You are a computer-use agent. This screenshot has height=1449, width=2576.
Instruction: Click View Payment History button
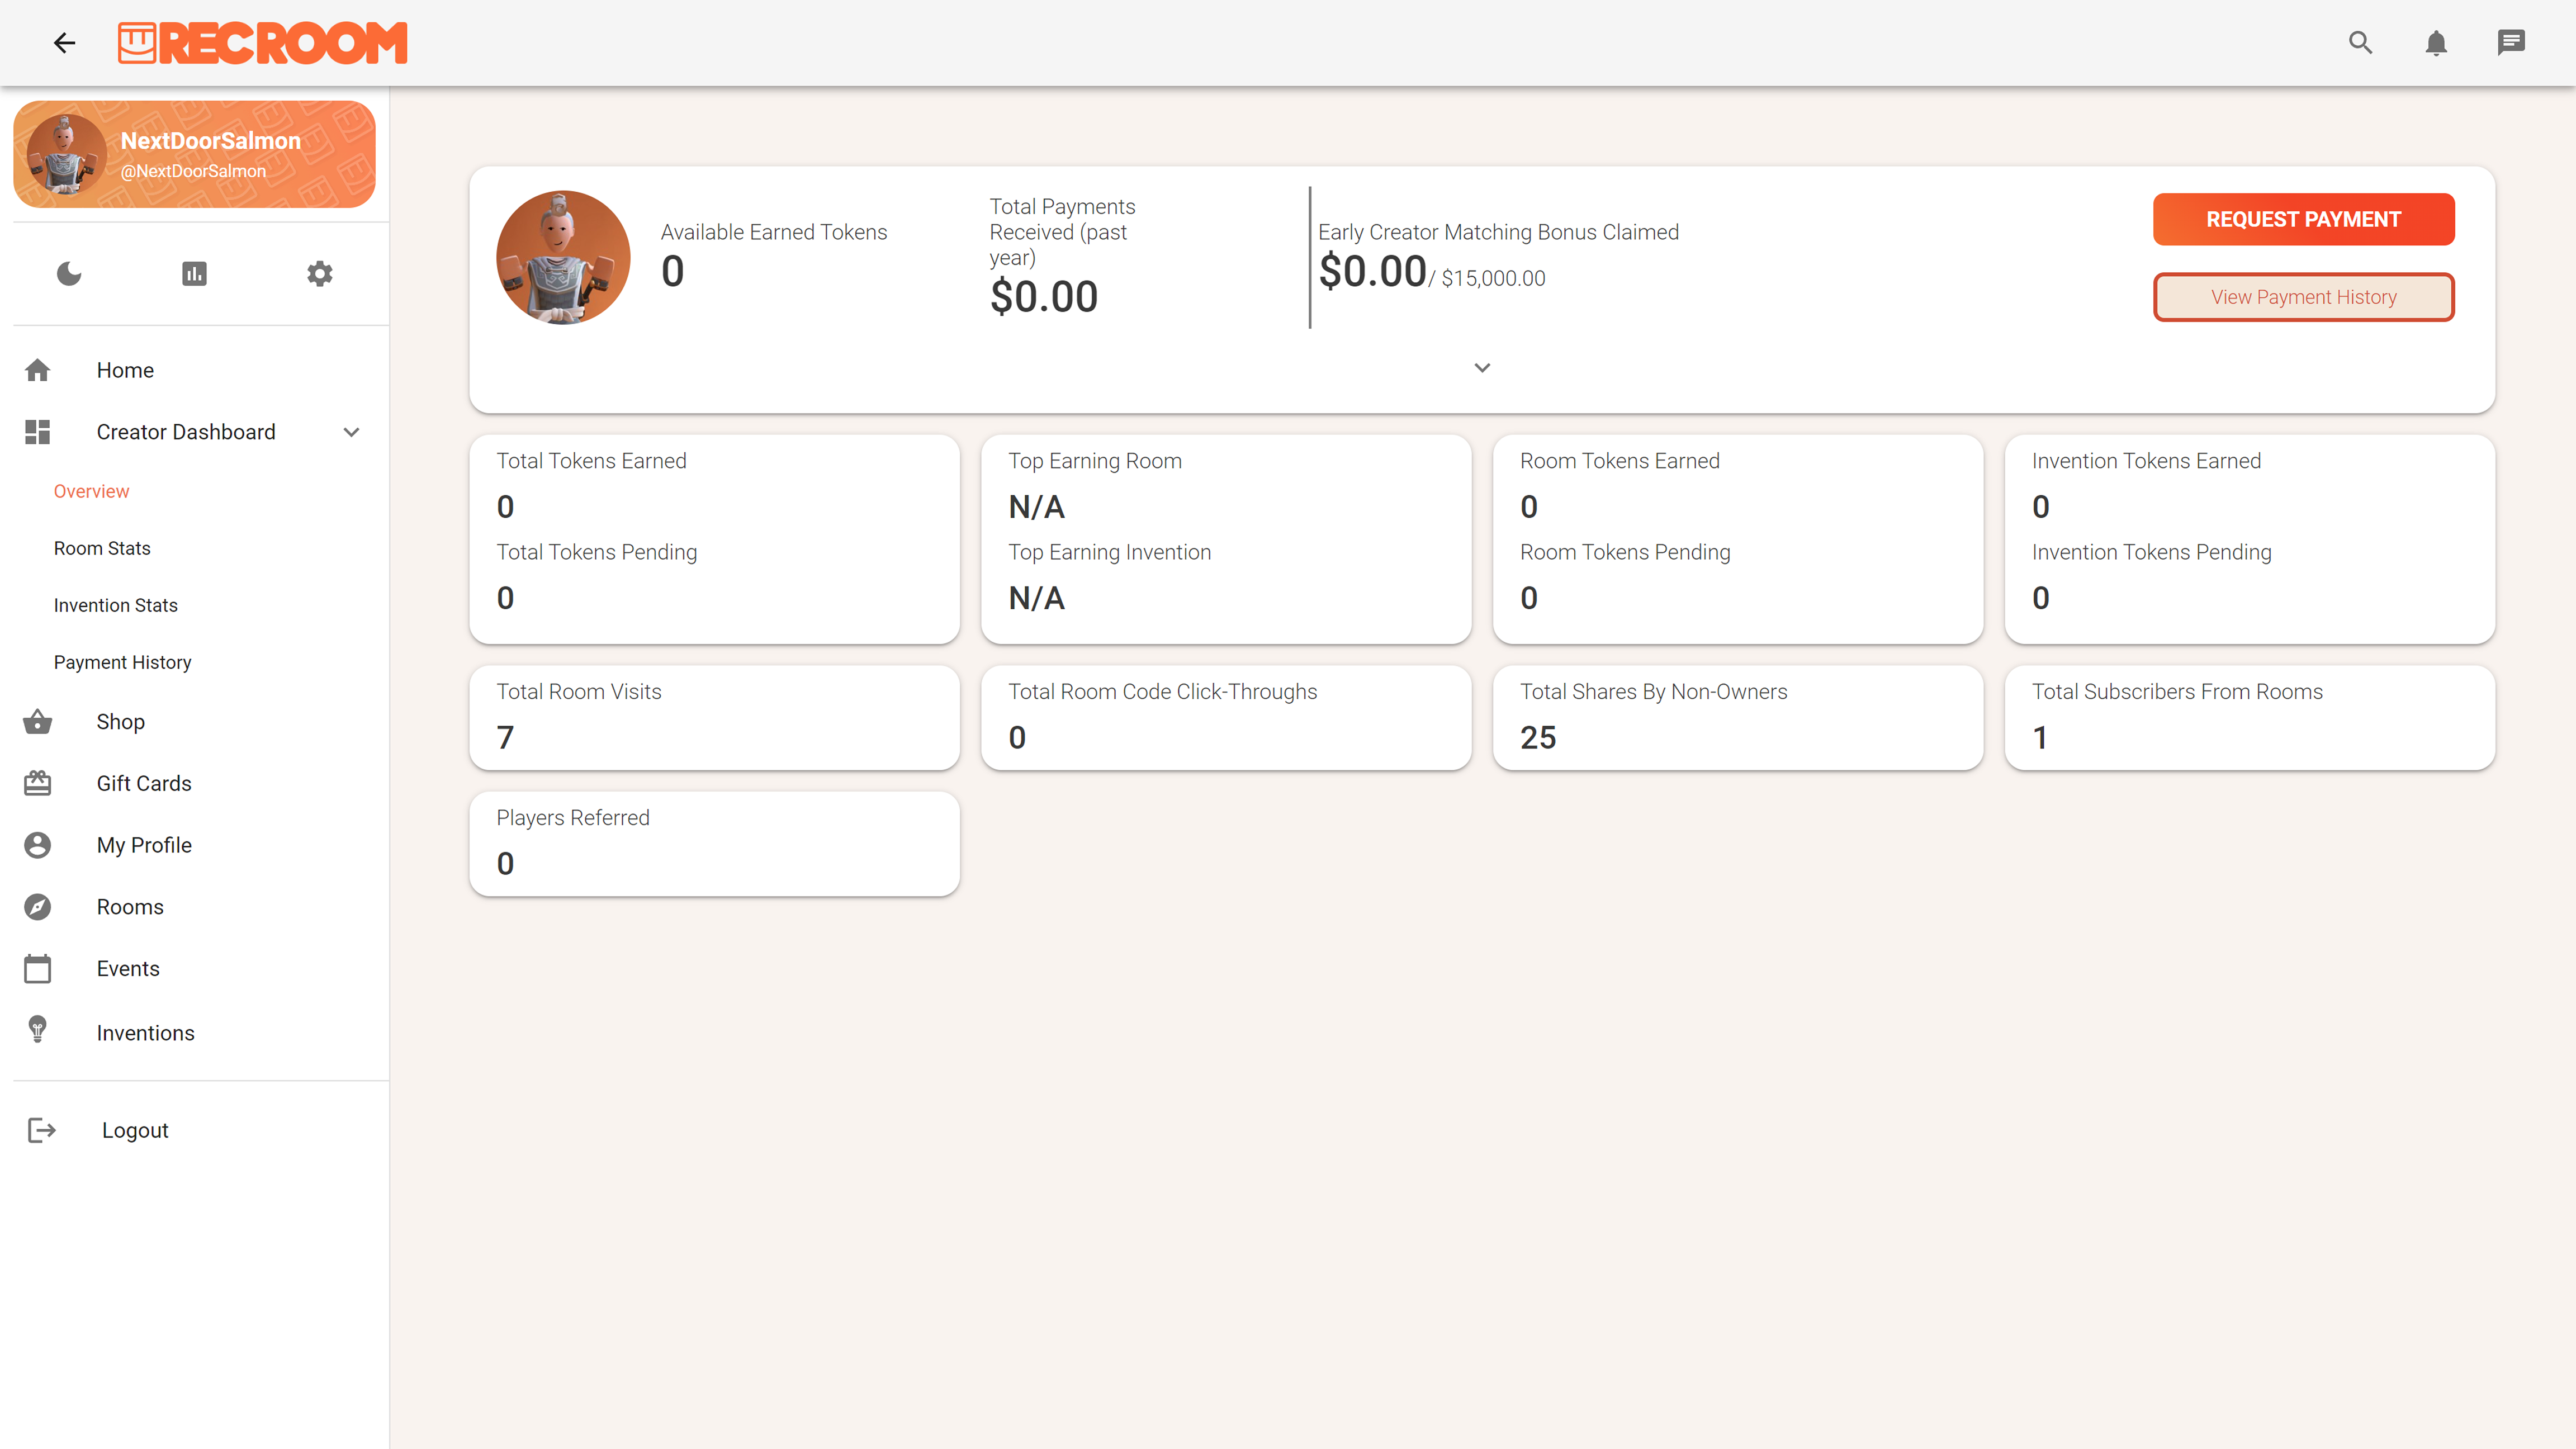(x=2303, y=297)
